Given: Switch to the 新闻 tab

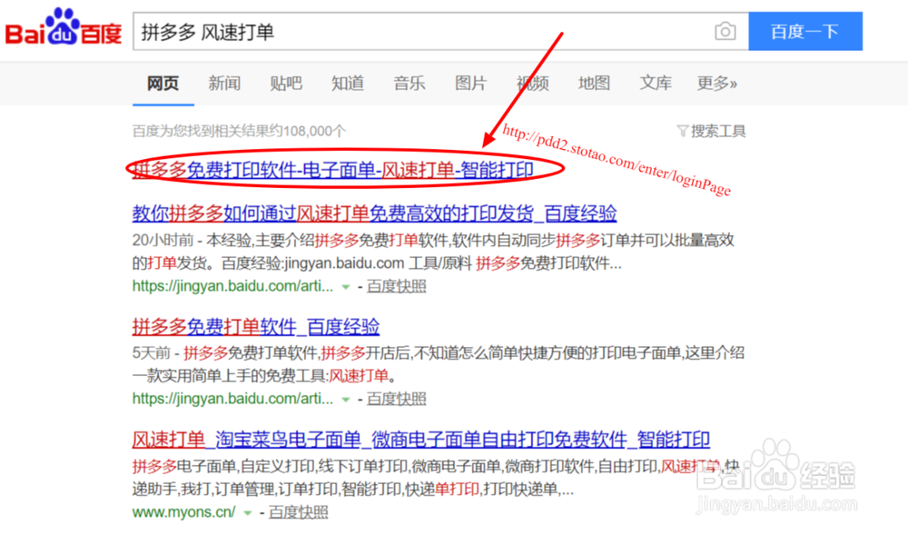Looking at the screenshot, I should (x=224, y=84).
